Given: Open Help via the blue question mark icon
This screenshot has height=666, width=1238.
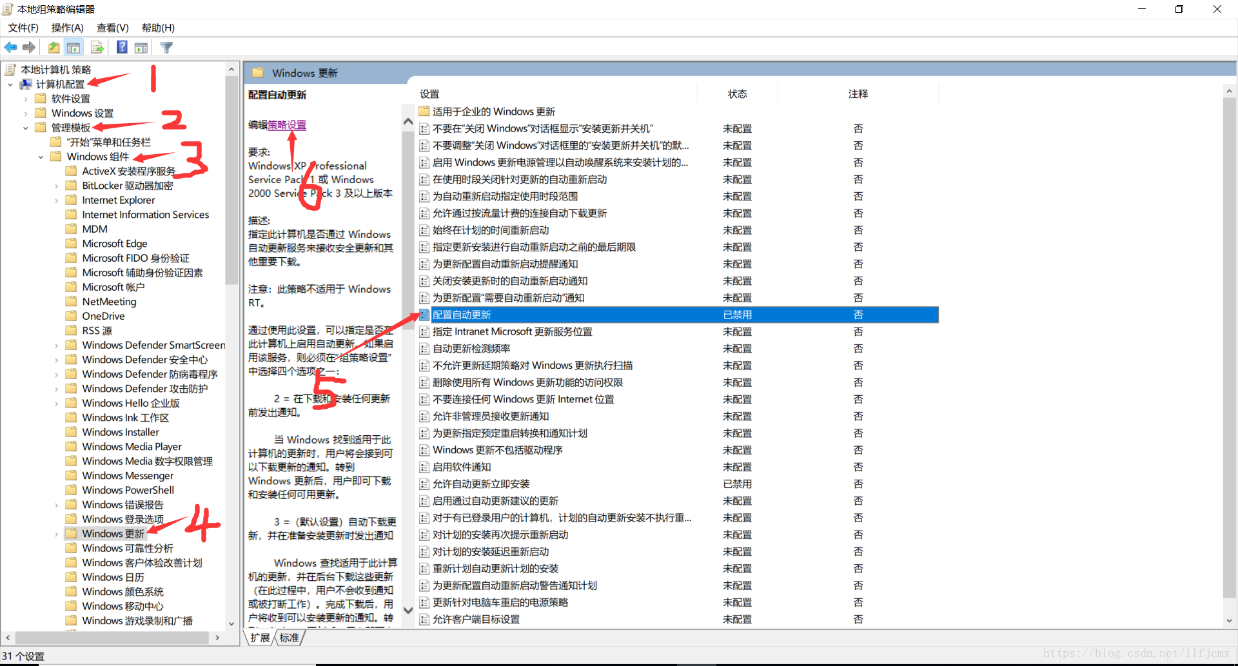Looking at the screenshot, I should click(x=122, y=48).
